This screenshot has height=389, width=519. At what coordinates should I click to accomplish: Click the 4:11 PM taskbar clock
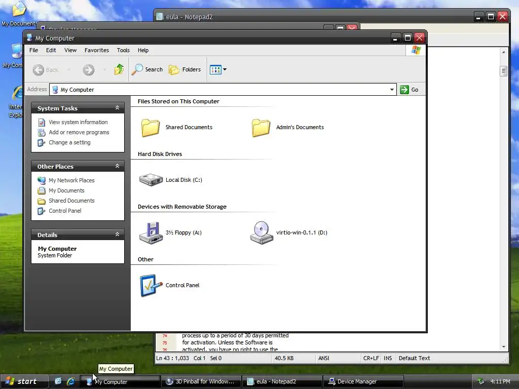pos(500,381)
